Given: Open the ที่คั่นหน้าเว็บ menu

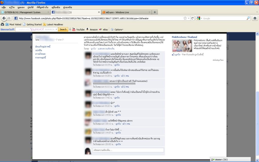Looking at the screenshot, I should (42, 7).
